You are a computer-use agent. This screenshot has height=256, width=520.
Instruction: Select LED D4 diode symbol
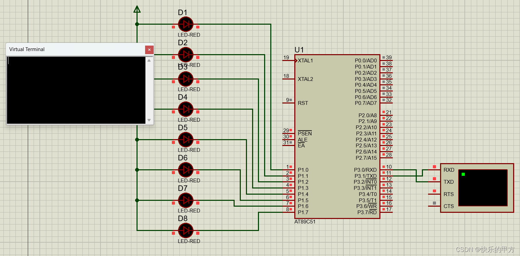coord(186,109)
